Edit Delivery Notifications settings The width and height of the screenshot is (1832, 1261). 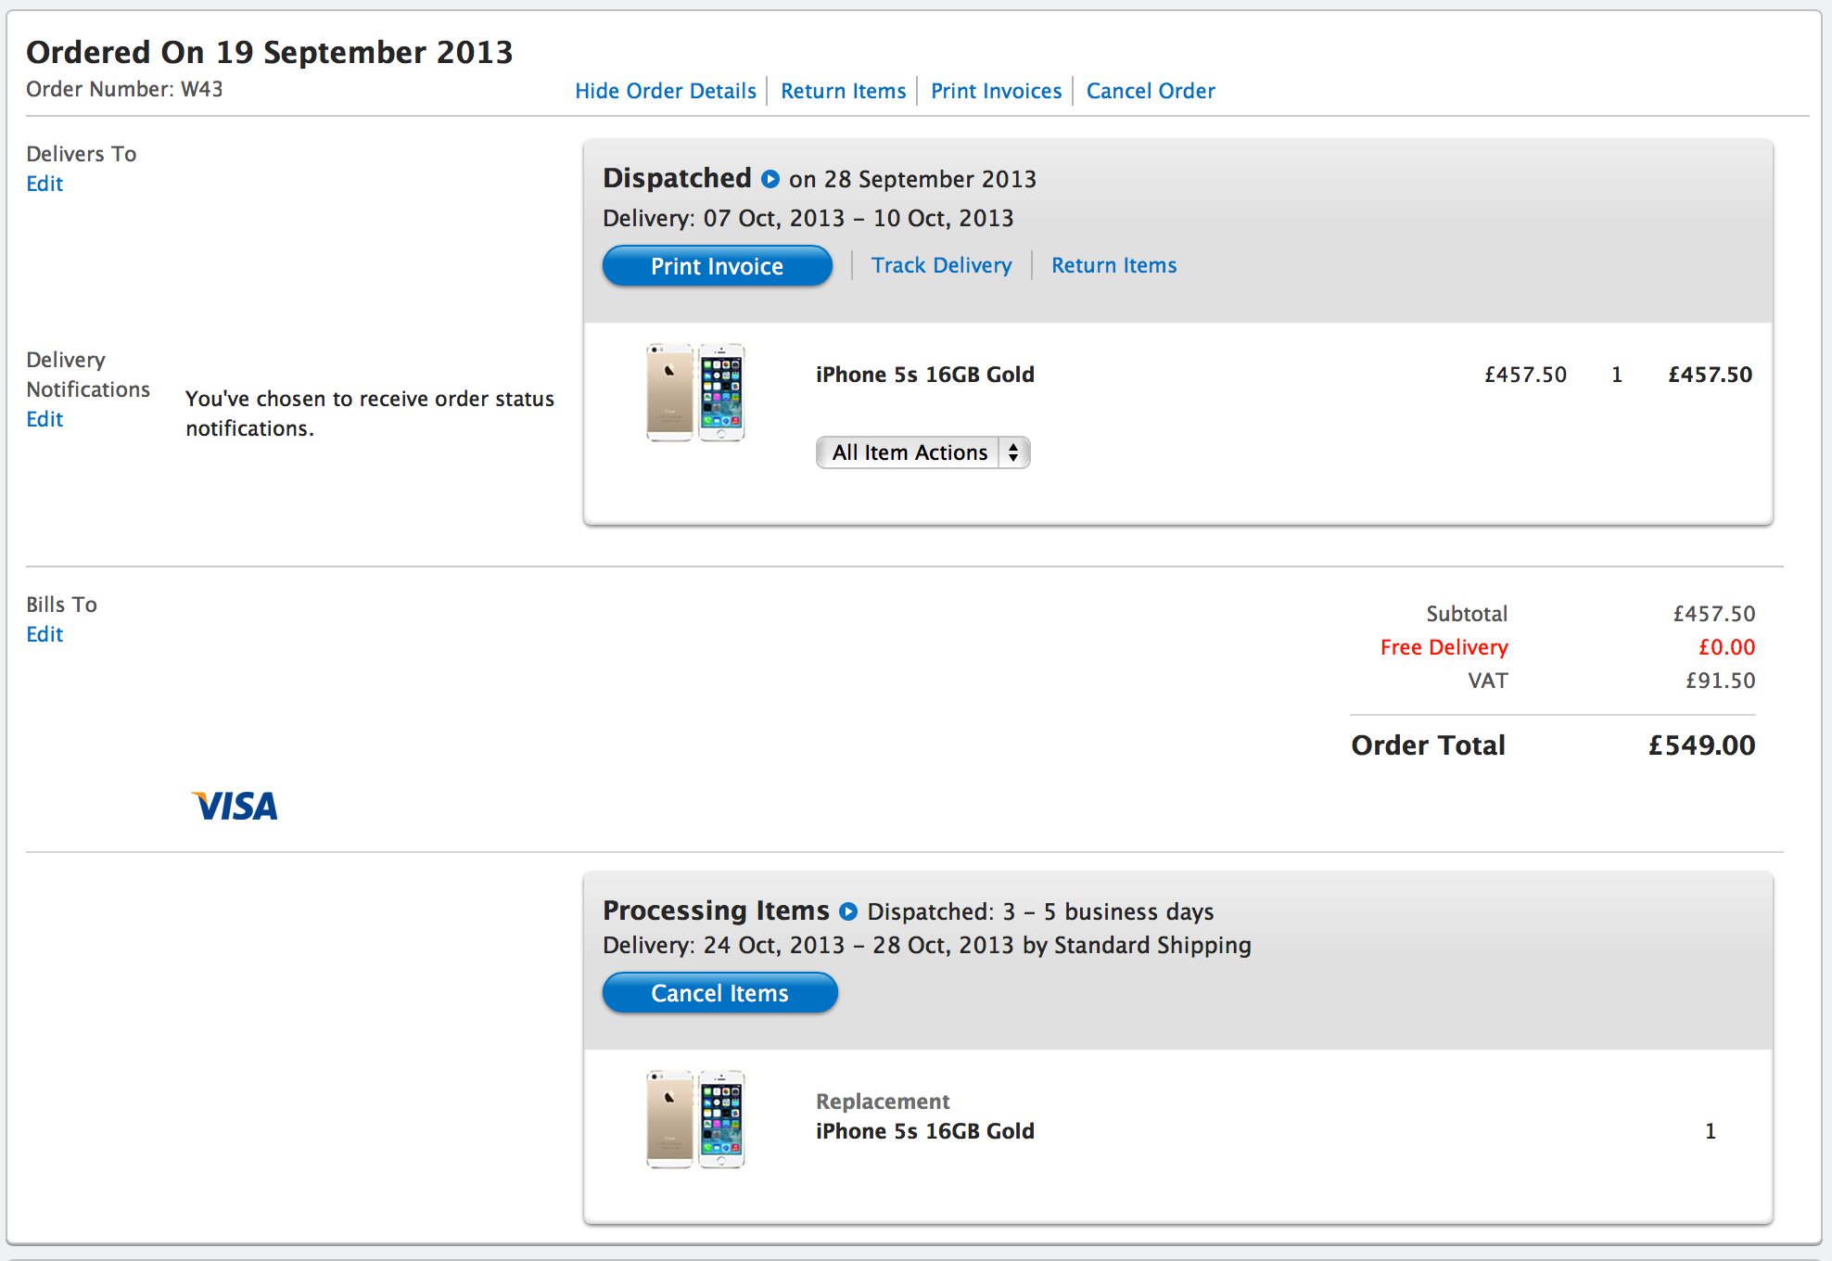pos(45,419)
